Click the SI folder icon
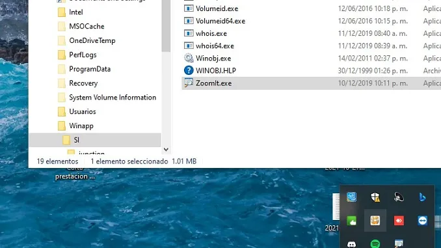Viewport: 441px width, 248px height. 66,140
